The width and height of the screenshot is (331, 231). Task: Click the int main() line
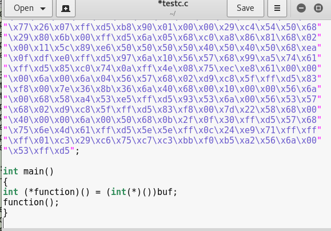click(x=28, y=172)
